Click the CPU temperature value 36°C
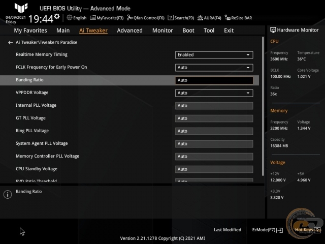Screen dimensions: 325x244 coord(301,59)
